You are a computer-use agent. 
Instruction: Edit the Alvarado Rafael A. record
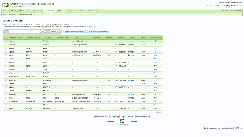coord(6,73)
